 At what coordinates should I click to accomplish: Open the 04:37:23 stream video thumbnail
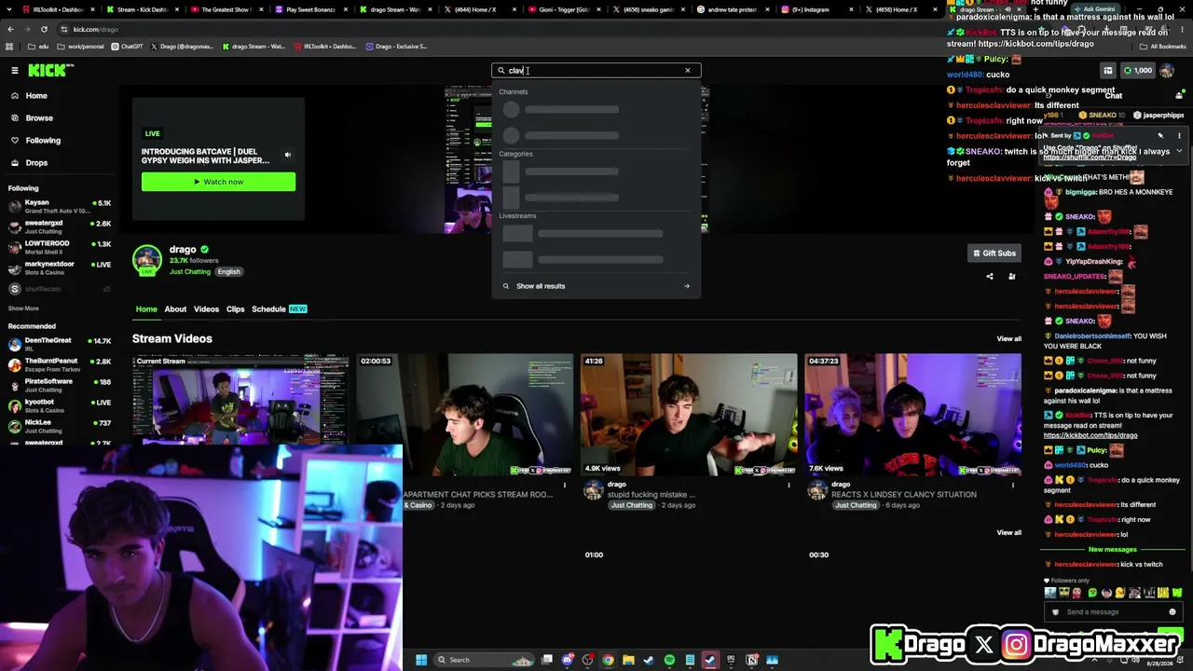(913, 414)
